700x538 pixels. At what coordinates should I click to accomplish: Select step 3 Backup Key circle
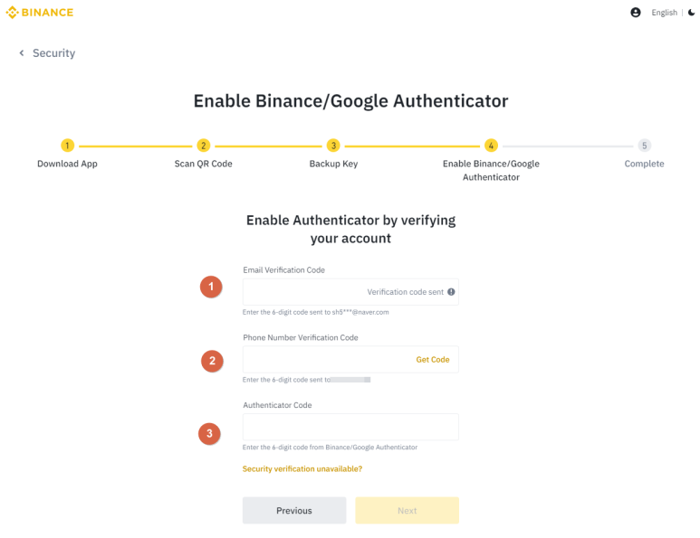click(x=333, y=146)
